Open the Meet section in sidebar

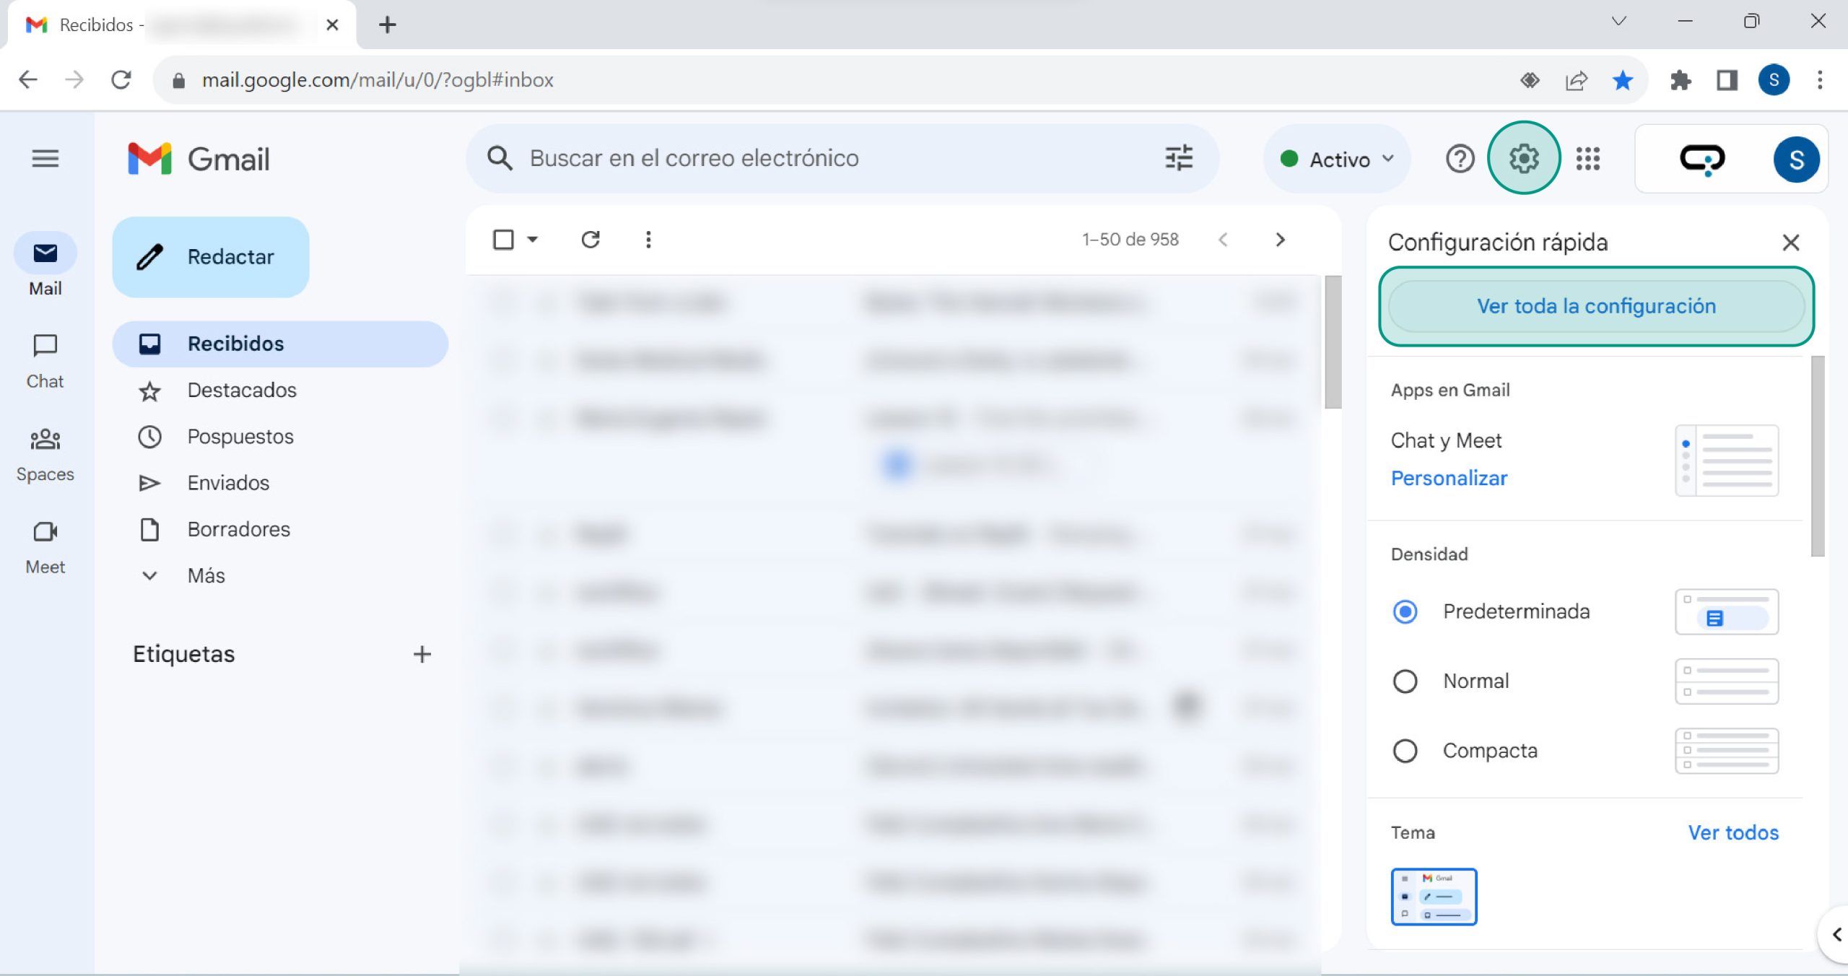tap(45, 546)
